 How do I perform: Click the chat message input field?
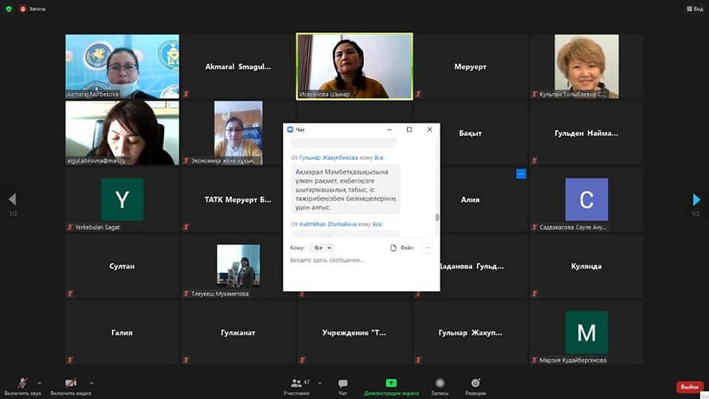coord(360,260)
